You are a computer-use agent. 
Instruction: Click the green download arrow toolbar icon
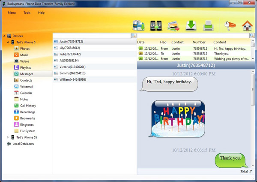[191, 26]
